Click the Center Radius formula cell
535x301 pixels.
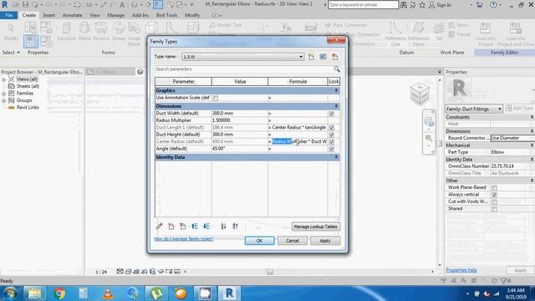tap(298, 141)
